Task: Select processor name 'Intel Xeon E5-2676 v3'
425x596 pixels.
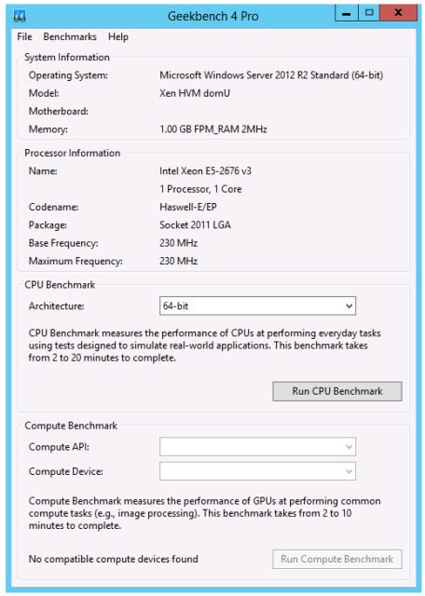Action: [205, 171]
